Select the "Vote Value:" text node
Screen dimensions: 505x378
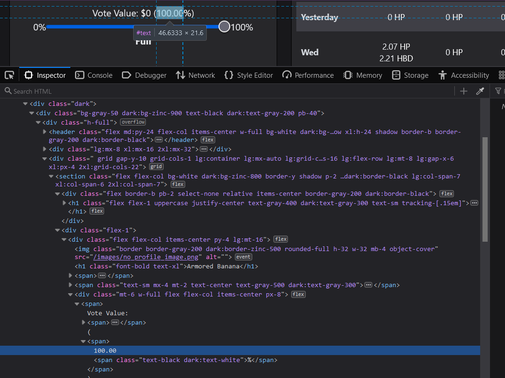coord(107,313)
